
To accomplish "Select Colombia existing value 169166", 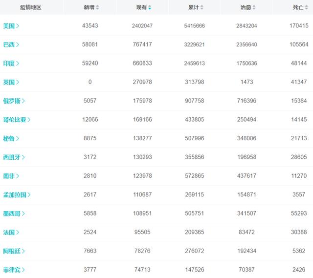I will point(142,119).
